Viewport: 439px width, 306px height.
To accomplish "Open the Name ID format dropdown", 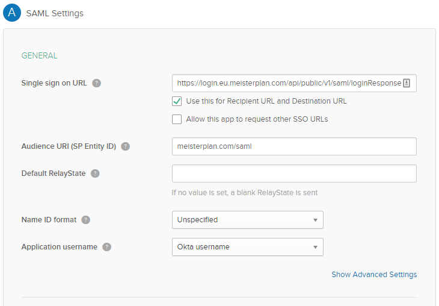I will click(248, 220).
